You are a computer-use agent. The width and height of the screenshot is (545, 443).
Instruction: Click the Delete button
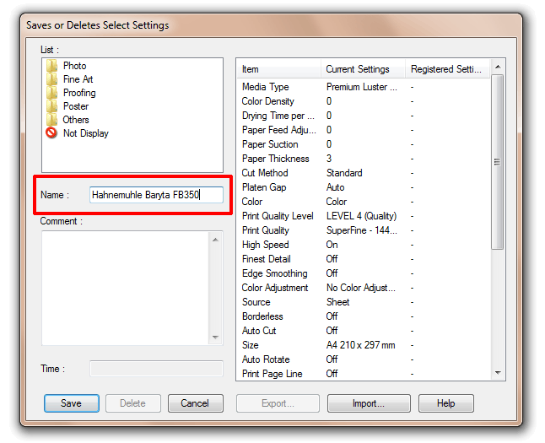click(132, 403)
